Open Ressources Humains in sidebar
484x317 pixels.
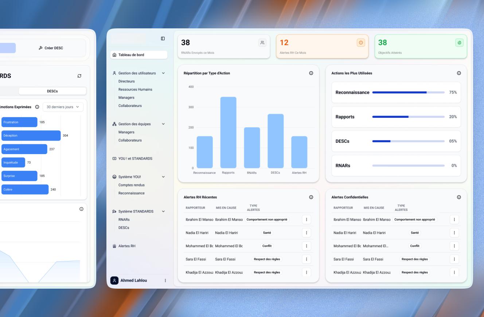point(135,89)
